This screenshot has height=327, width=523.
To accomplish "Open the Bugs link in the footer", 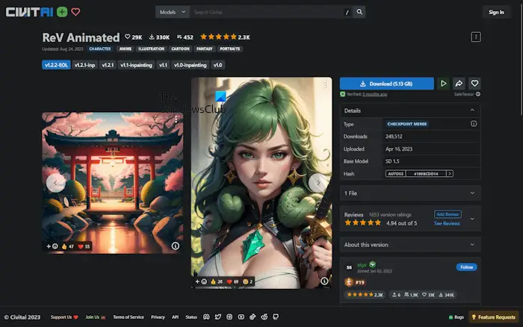I will [x=456, y=317].
